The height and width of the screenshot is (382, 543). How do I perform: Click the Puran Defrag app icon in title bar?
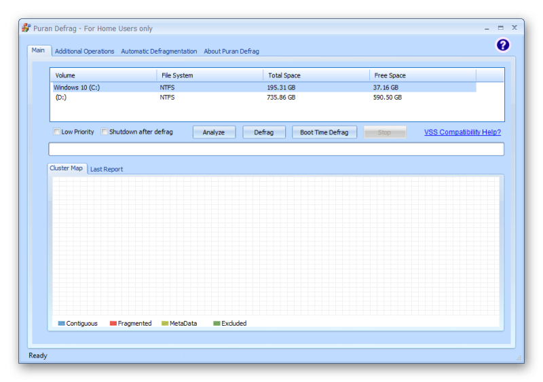(26, 28)
